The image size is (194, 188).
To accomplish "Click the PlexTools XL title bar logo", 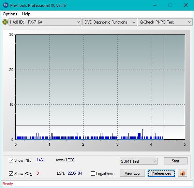I will click(x=5, y=5).
